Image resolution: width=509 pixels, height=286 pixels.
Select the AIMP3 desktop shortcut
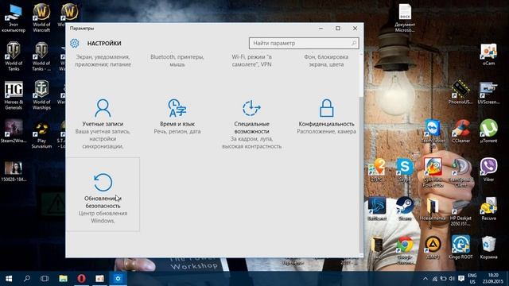pyautogui.click(x=433, y=247)
